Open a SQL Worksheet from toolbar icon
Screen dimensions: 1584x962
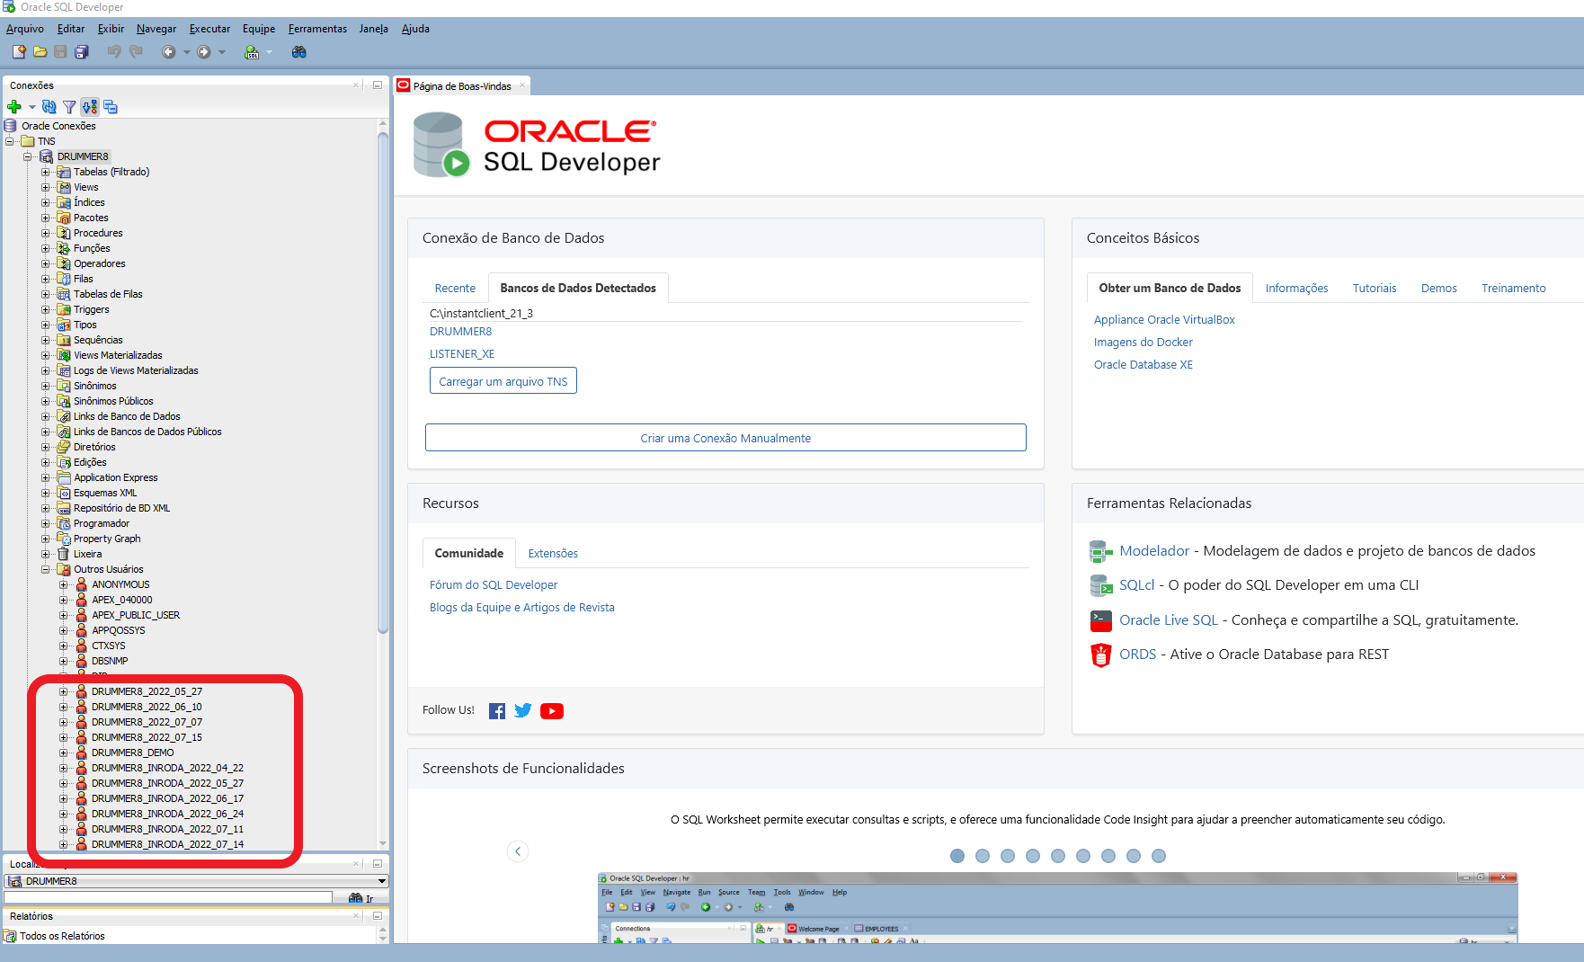252,52
